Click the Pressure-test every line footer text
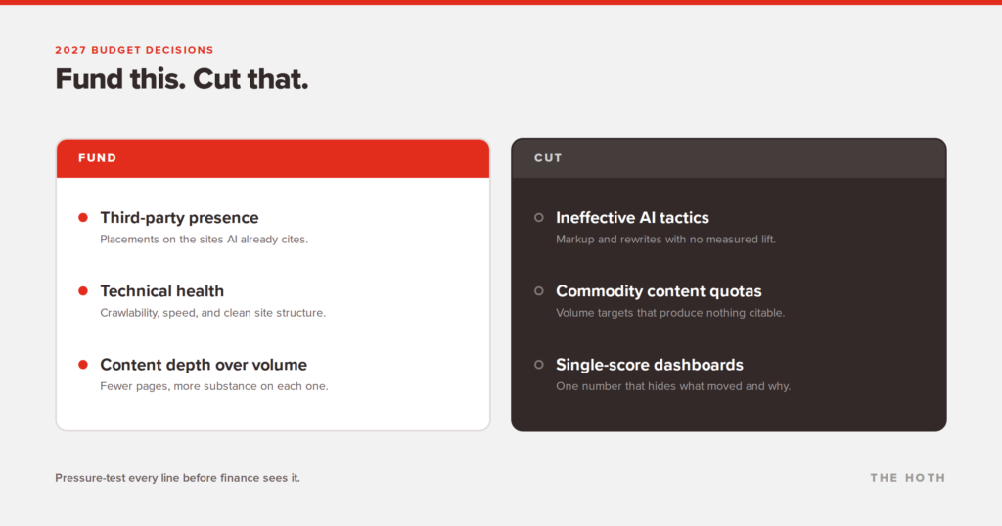Viewport: 1002px width, 526px height. click(178, 478)
